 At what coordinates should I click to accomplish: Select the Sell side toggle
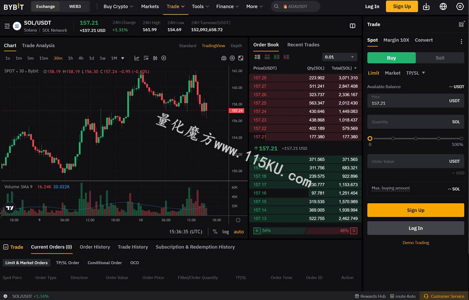(440, 58)
